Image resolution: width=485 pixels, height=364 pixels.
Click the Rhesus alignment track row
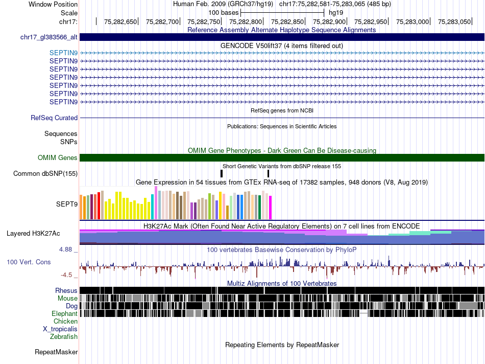coord(282,290)
